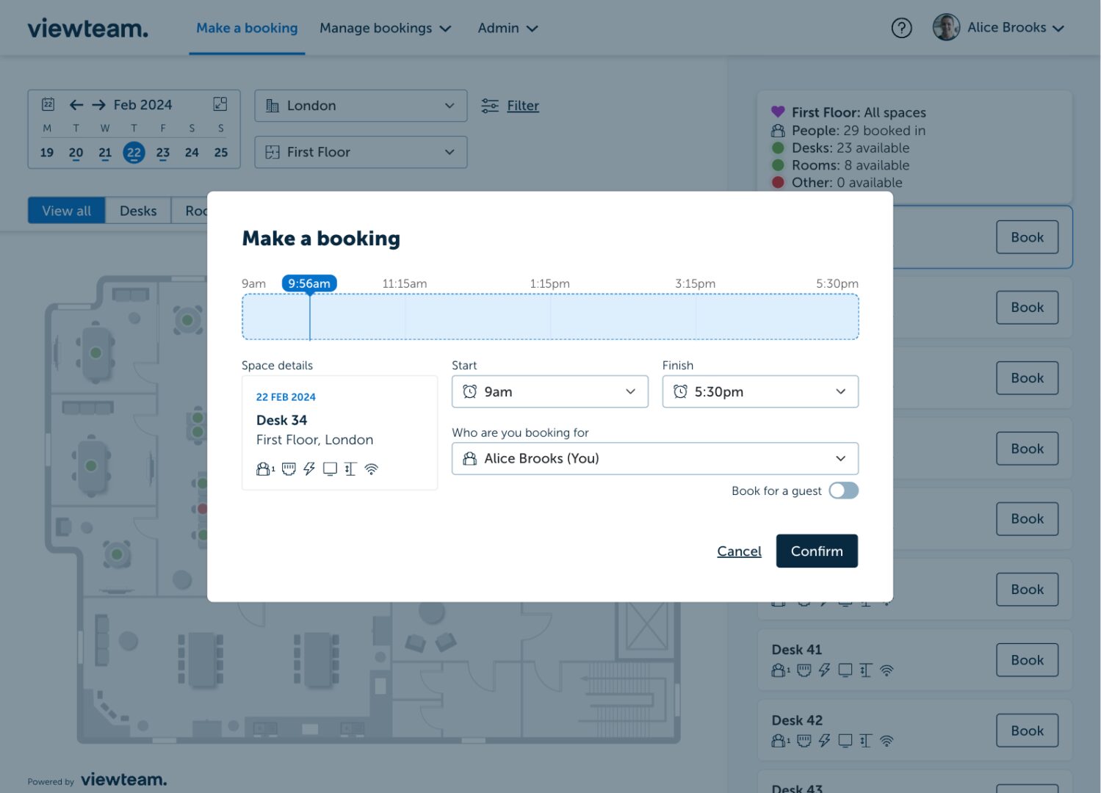Switch to the Desks tab

tap(138, 211)
